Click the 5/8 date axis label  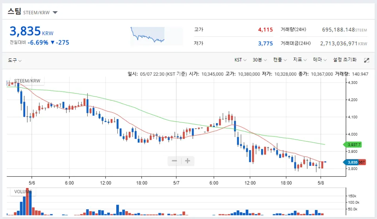(x=321, y=183)
